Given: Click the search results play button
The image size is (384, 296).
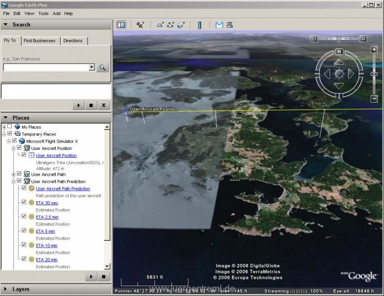Looking at the screenshot, I should pyautogui.click(x=78, y=106).
